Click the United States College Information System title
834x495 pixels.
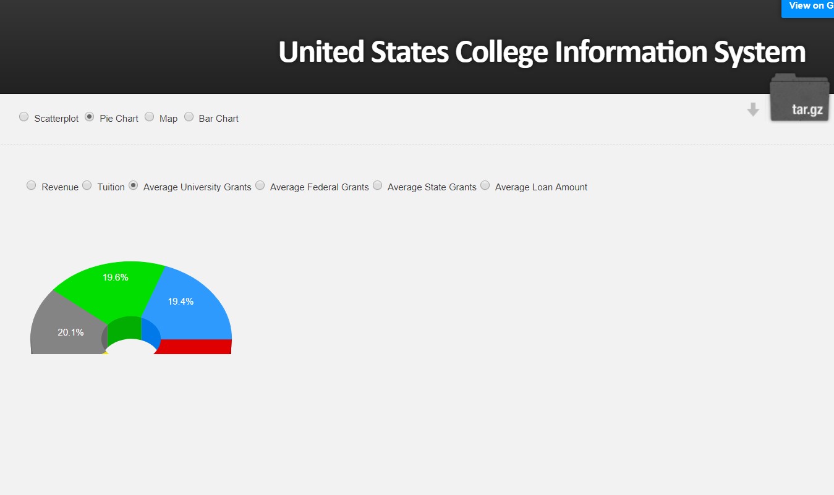click(542, 52)
